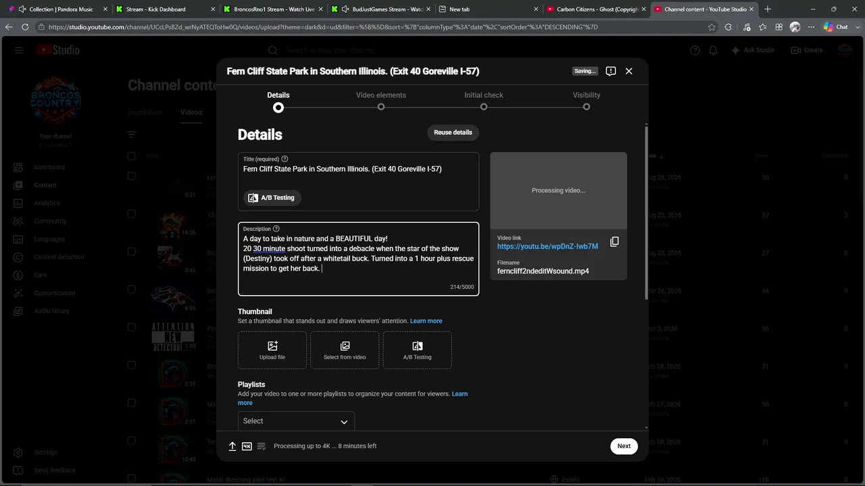Click the Upload file thumbnail option
Viewport: 865px width, 486px height.
pos(272,350)
